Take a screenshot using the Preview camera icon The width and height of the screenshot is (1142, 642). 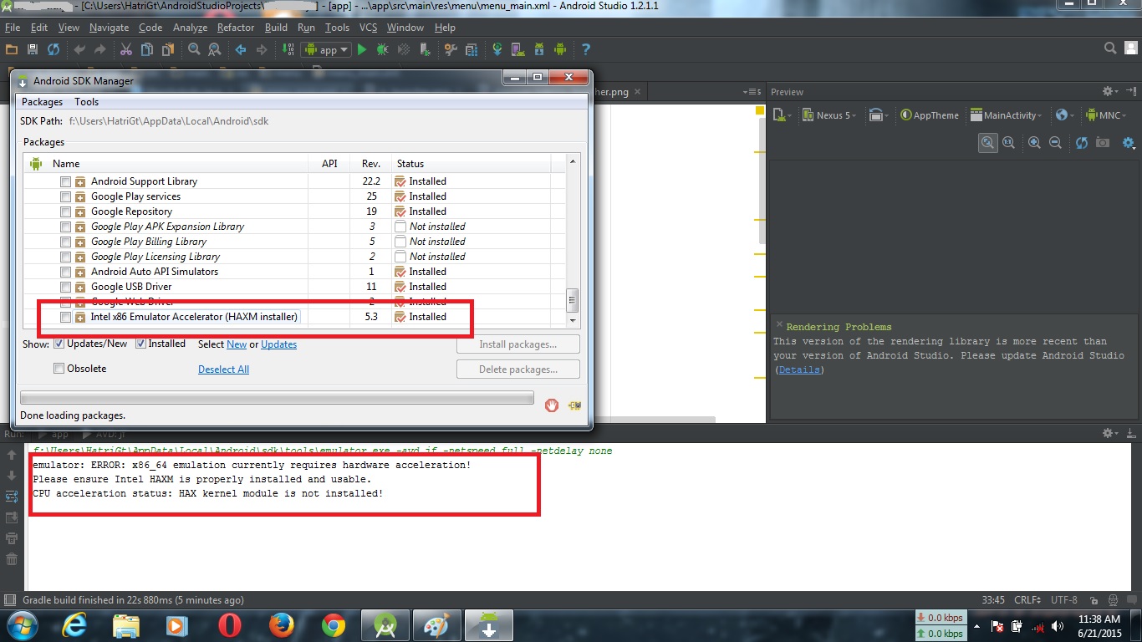(1103, 143)
